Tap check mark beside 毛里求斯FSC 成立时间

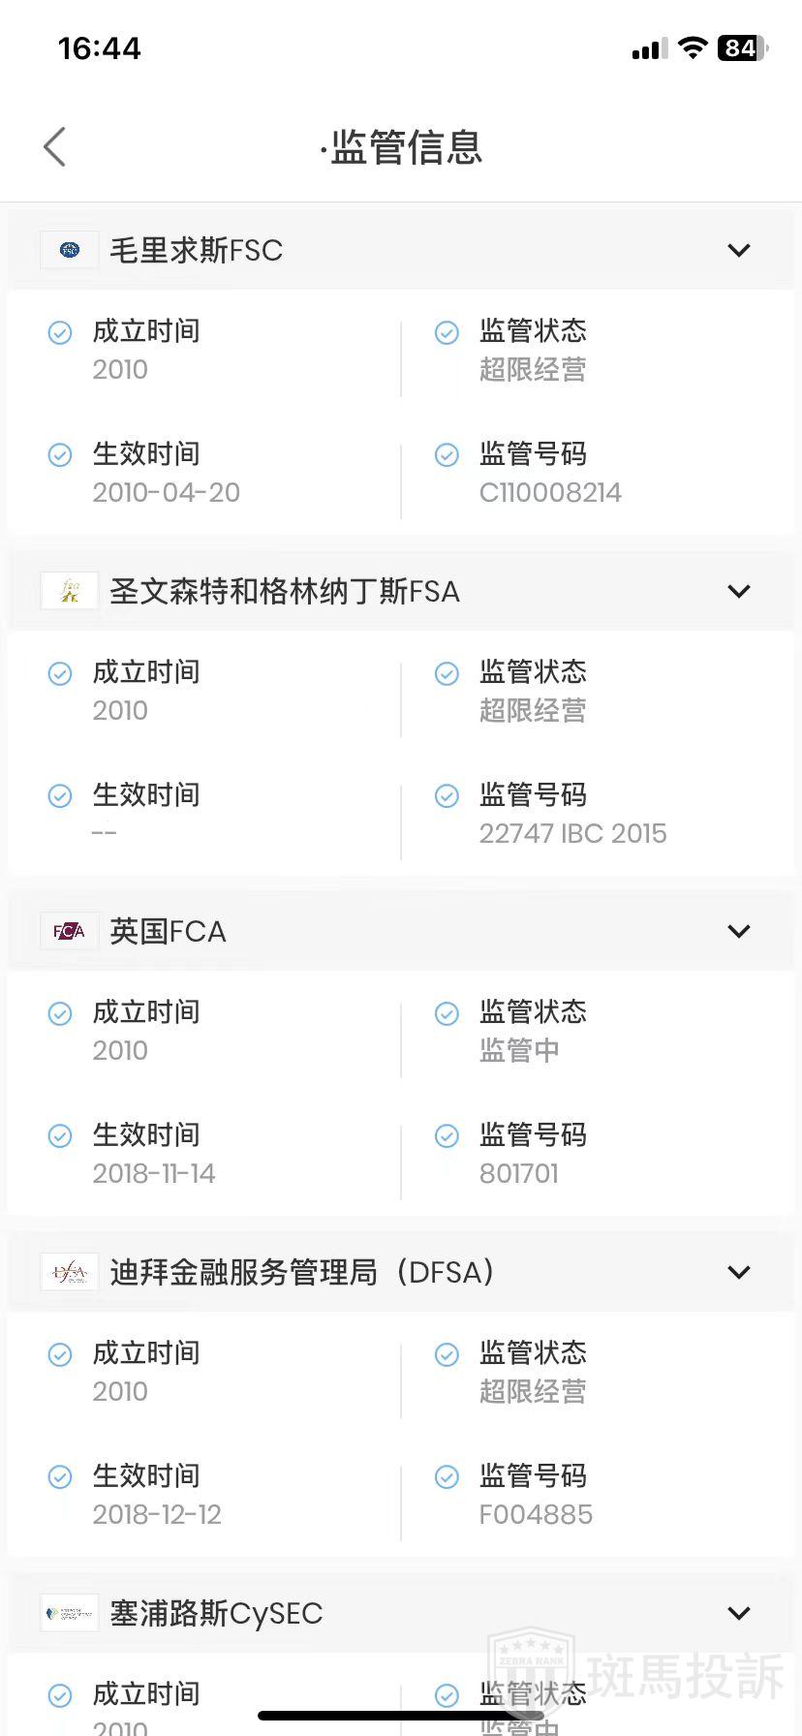[x=60, y=332]
